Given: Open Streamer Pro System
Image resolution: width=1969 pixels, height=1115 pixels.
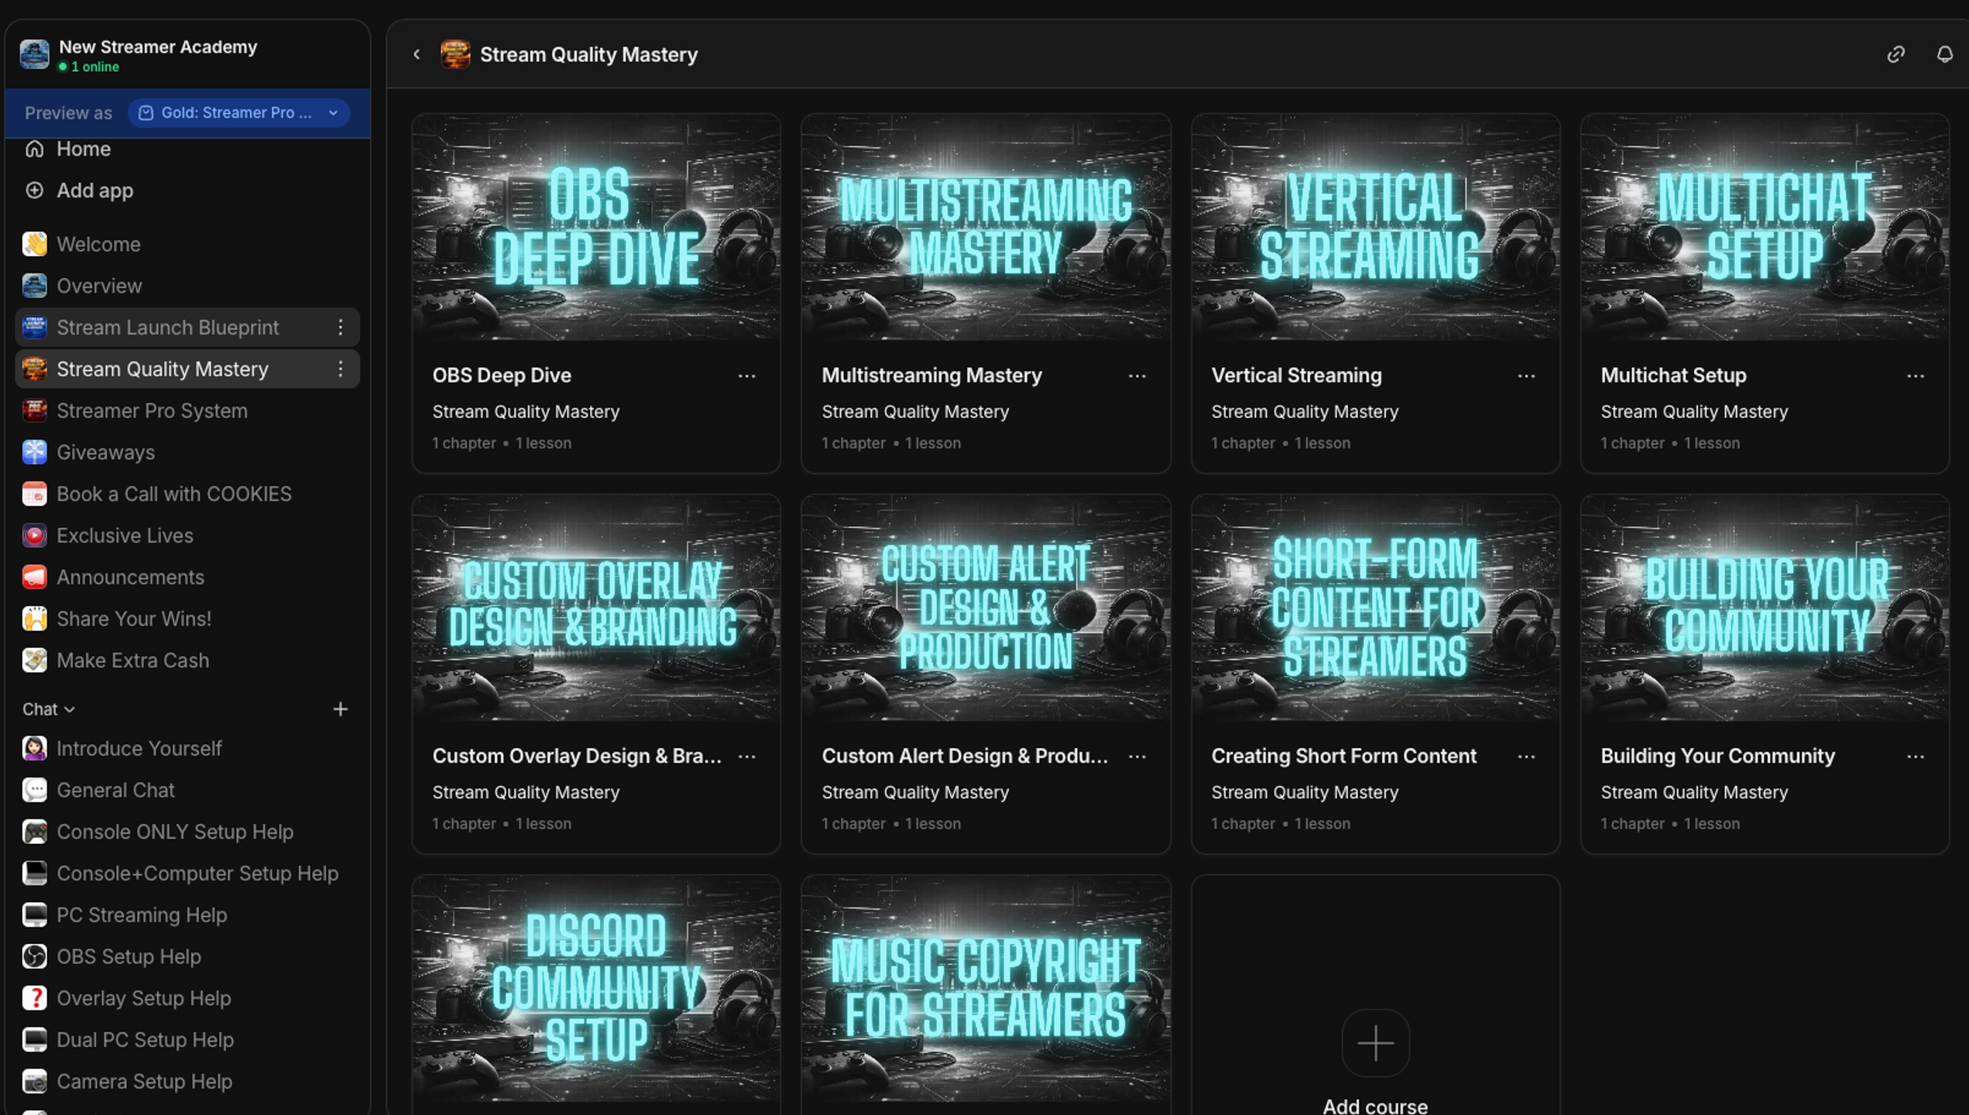Looking at the screenshot, I should tap(187, 411).
